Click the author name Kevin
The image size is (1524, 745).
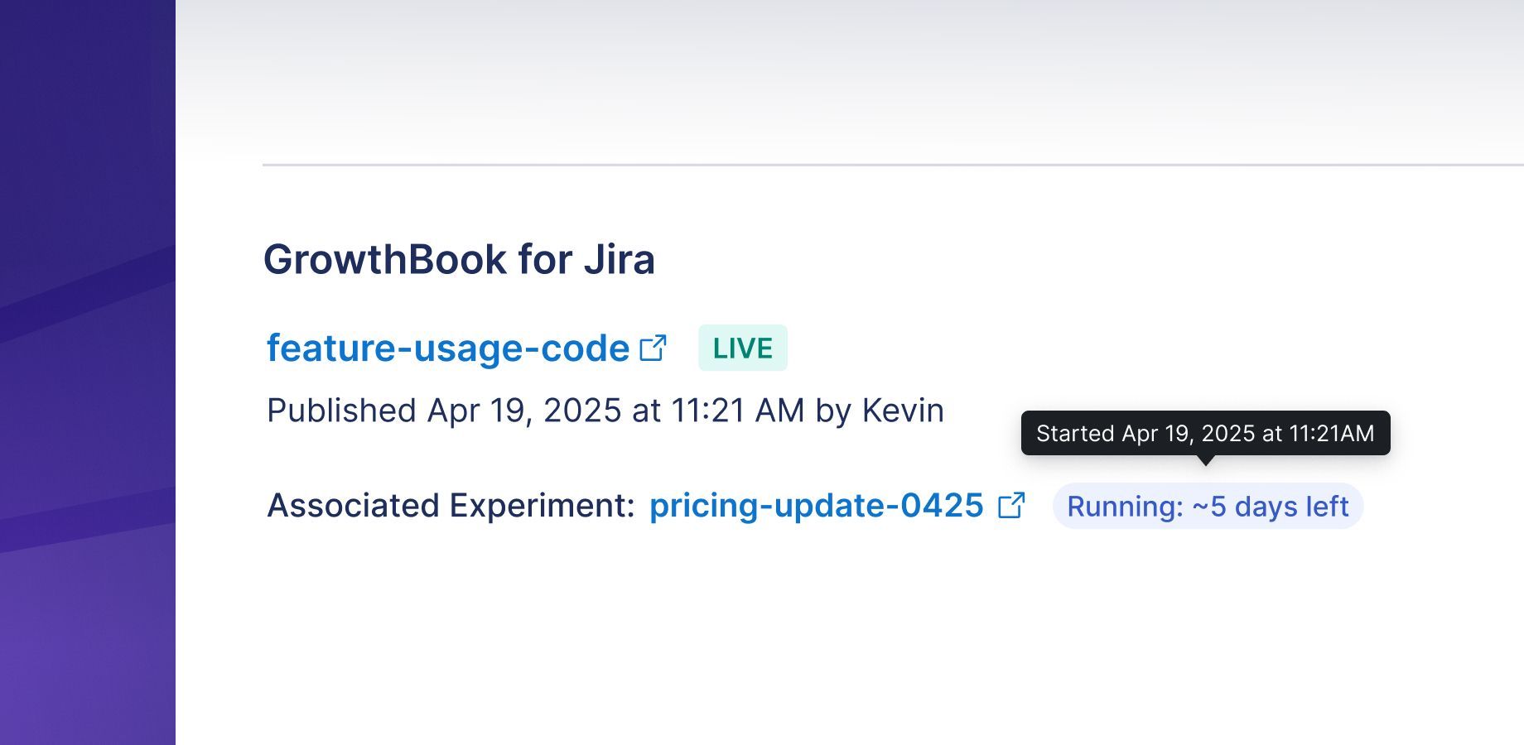903,411
